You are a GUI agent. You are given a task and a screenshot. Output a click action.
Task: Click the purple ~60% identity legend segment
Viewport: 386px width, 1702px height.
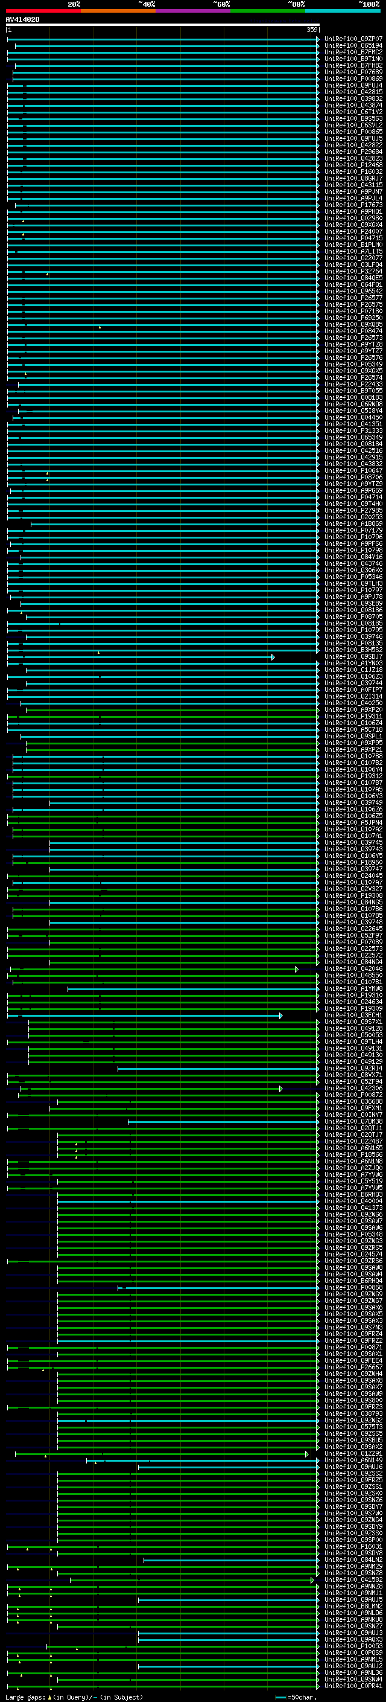click(x=192, y=11)
